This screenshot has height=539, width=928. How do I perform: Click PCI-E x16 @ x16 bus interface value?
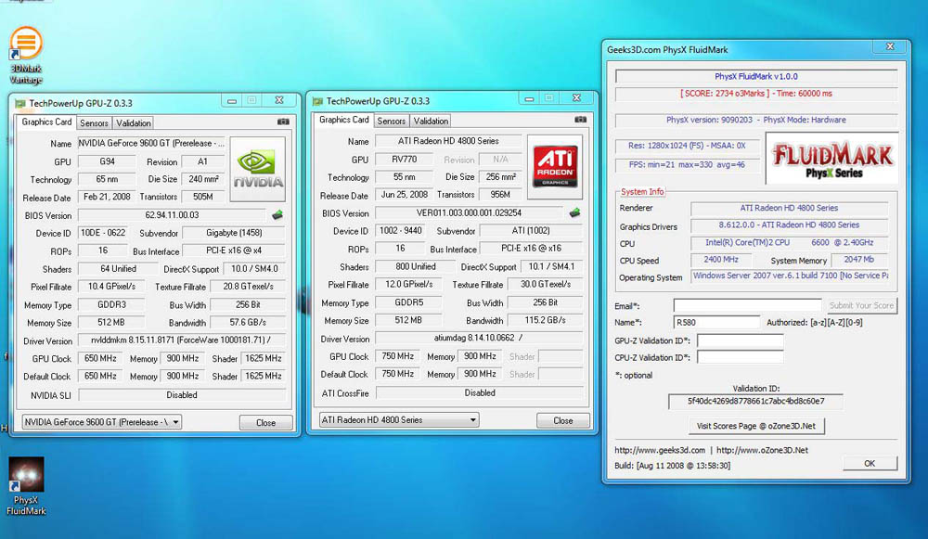coord(531,248)
